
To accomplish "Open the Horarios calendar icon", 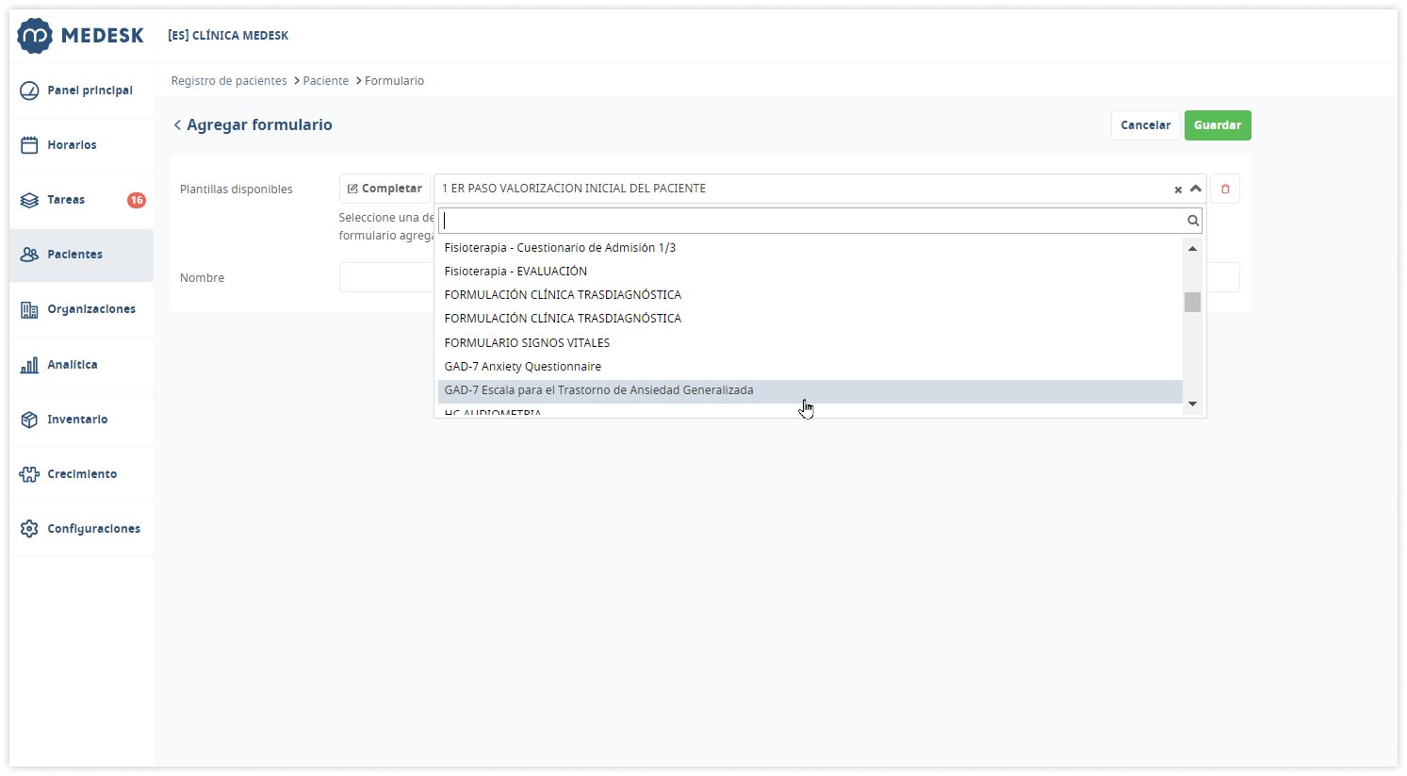I will [x=29, y=145].
